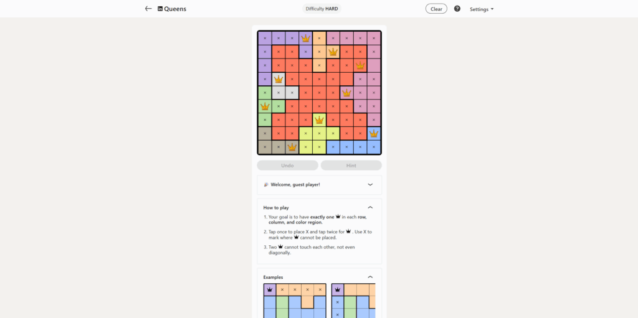This screenshot has width=638, height=318.
Task: Click the LinkedIn logo beside Queens
Action: pyautogui.click(x=160, y=9)
